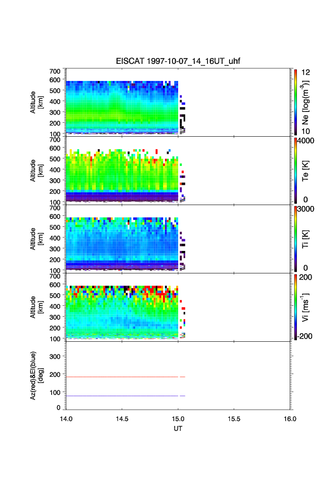This screenshot has width=318, height=478.
Task: Click the Altitude [km] label of Ne panel
Action: pyautogui.click(x=36, y=103)
